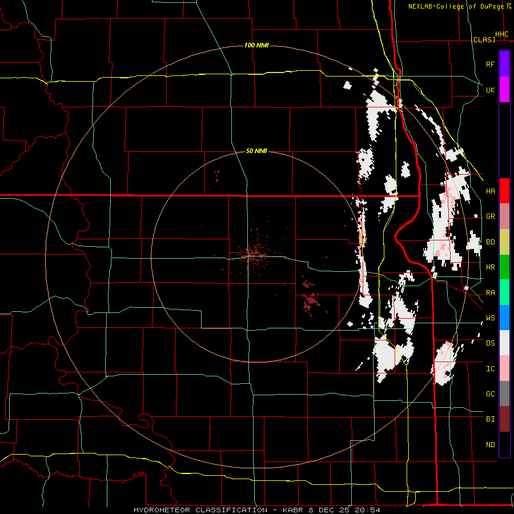
Task: Click the GC legend label
Action: 490,394
